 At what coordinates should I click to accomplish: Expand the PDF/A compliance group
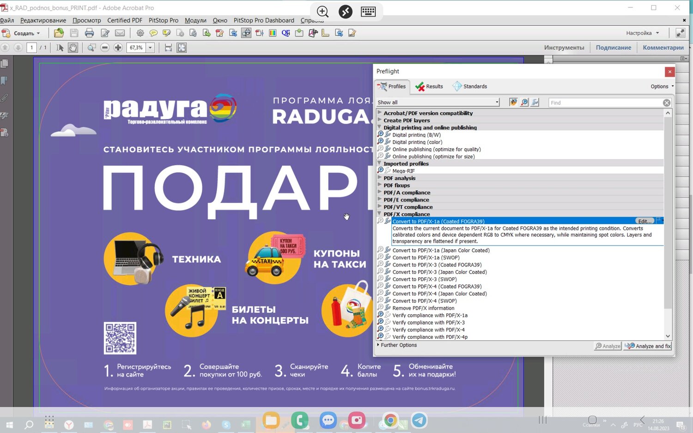coord(380,192)
